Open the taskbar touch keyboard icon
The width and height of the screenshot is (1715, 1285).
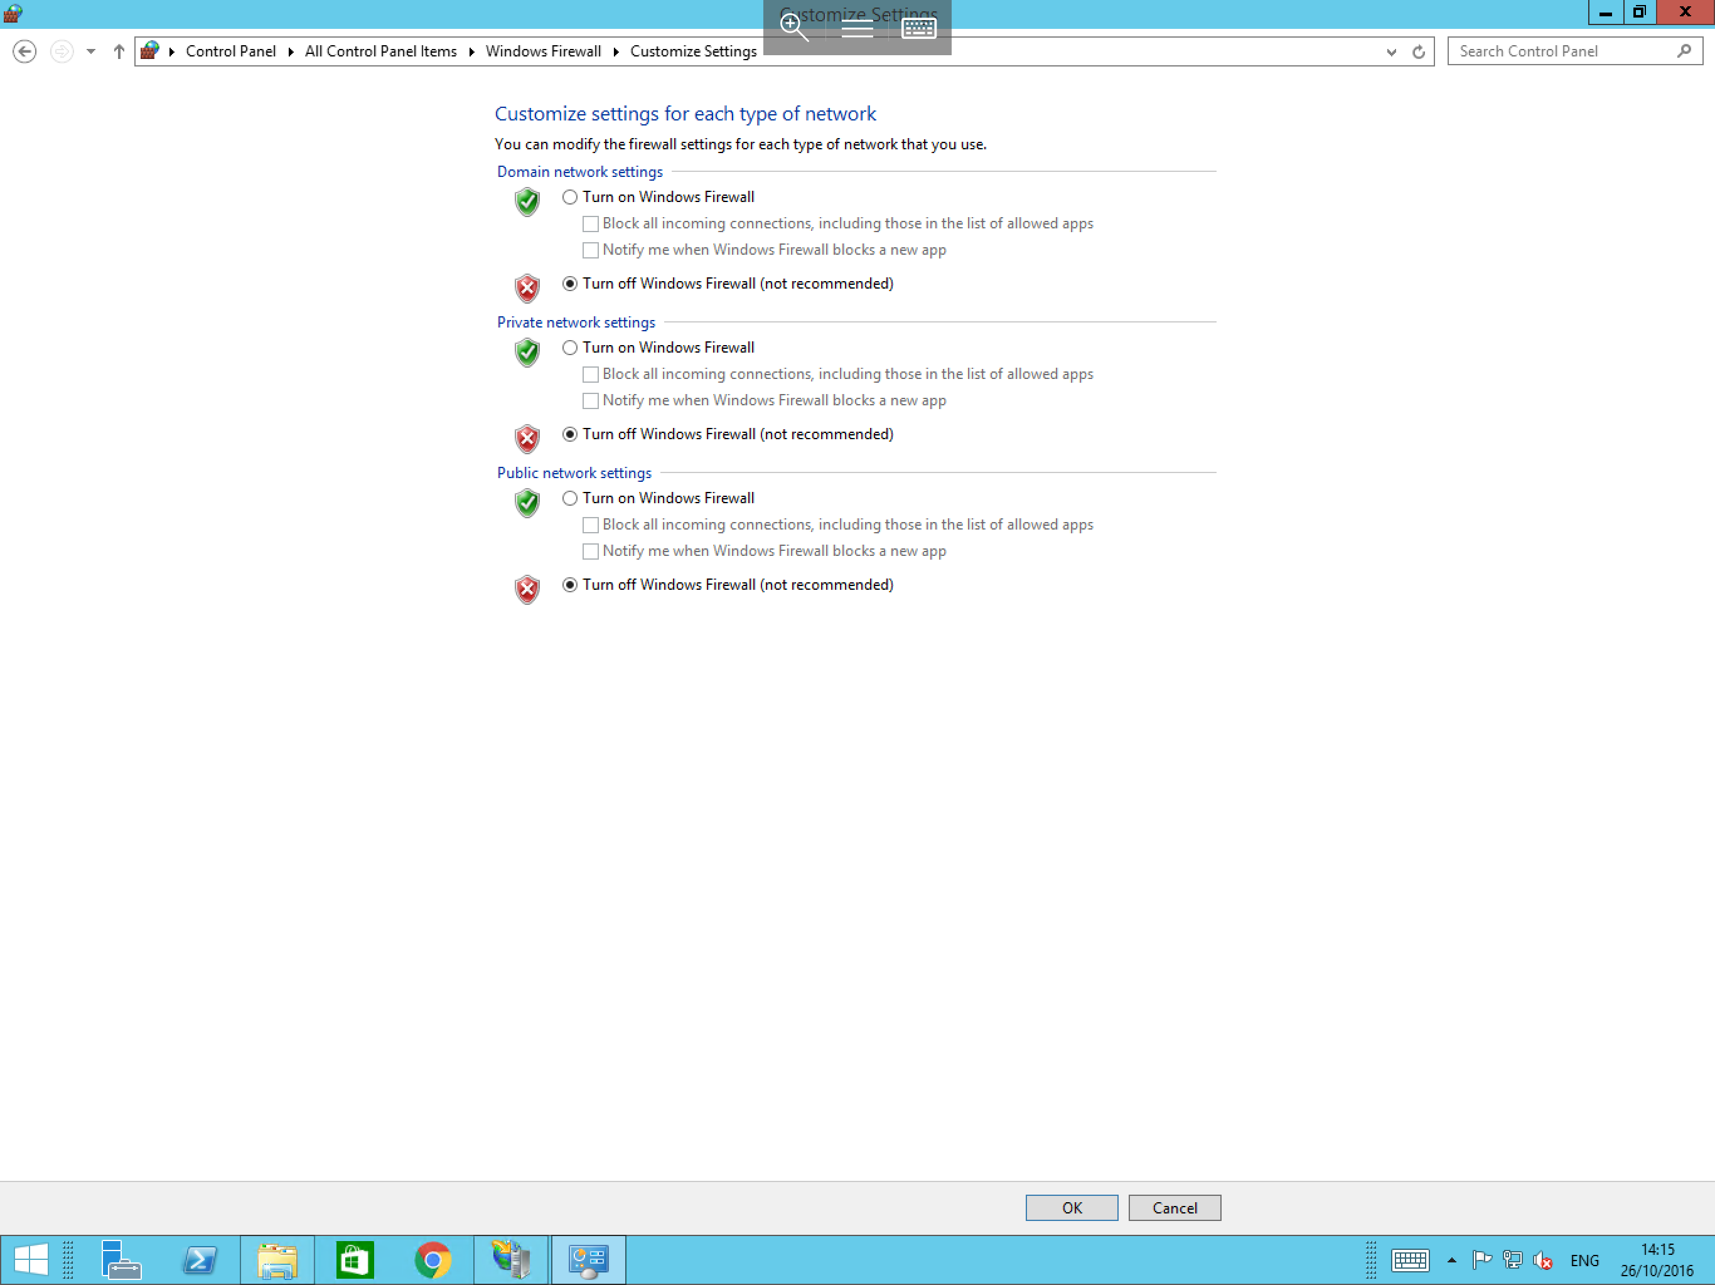click(1409, 1260)
